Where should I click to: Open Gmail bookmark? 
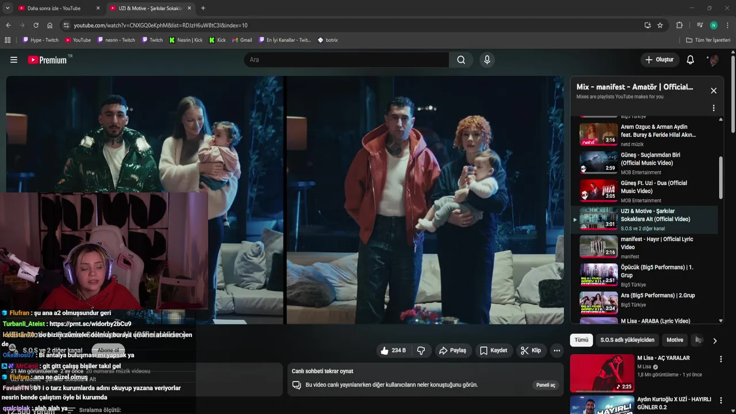coord(241,40)
